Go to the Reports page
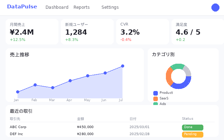 coord(81,7)
